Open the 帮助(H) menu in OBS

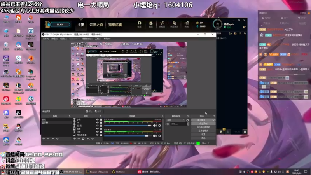point(107,38)
